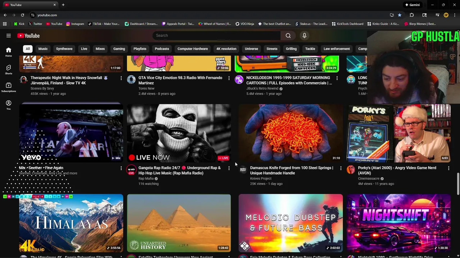Go back with the browser back arrow
The height and width of the screenshot is (258, 460).
5,15
